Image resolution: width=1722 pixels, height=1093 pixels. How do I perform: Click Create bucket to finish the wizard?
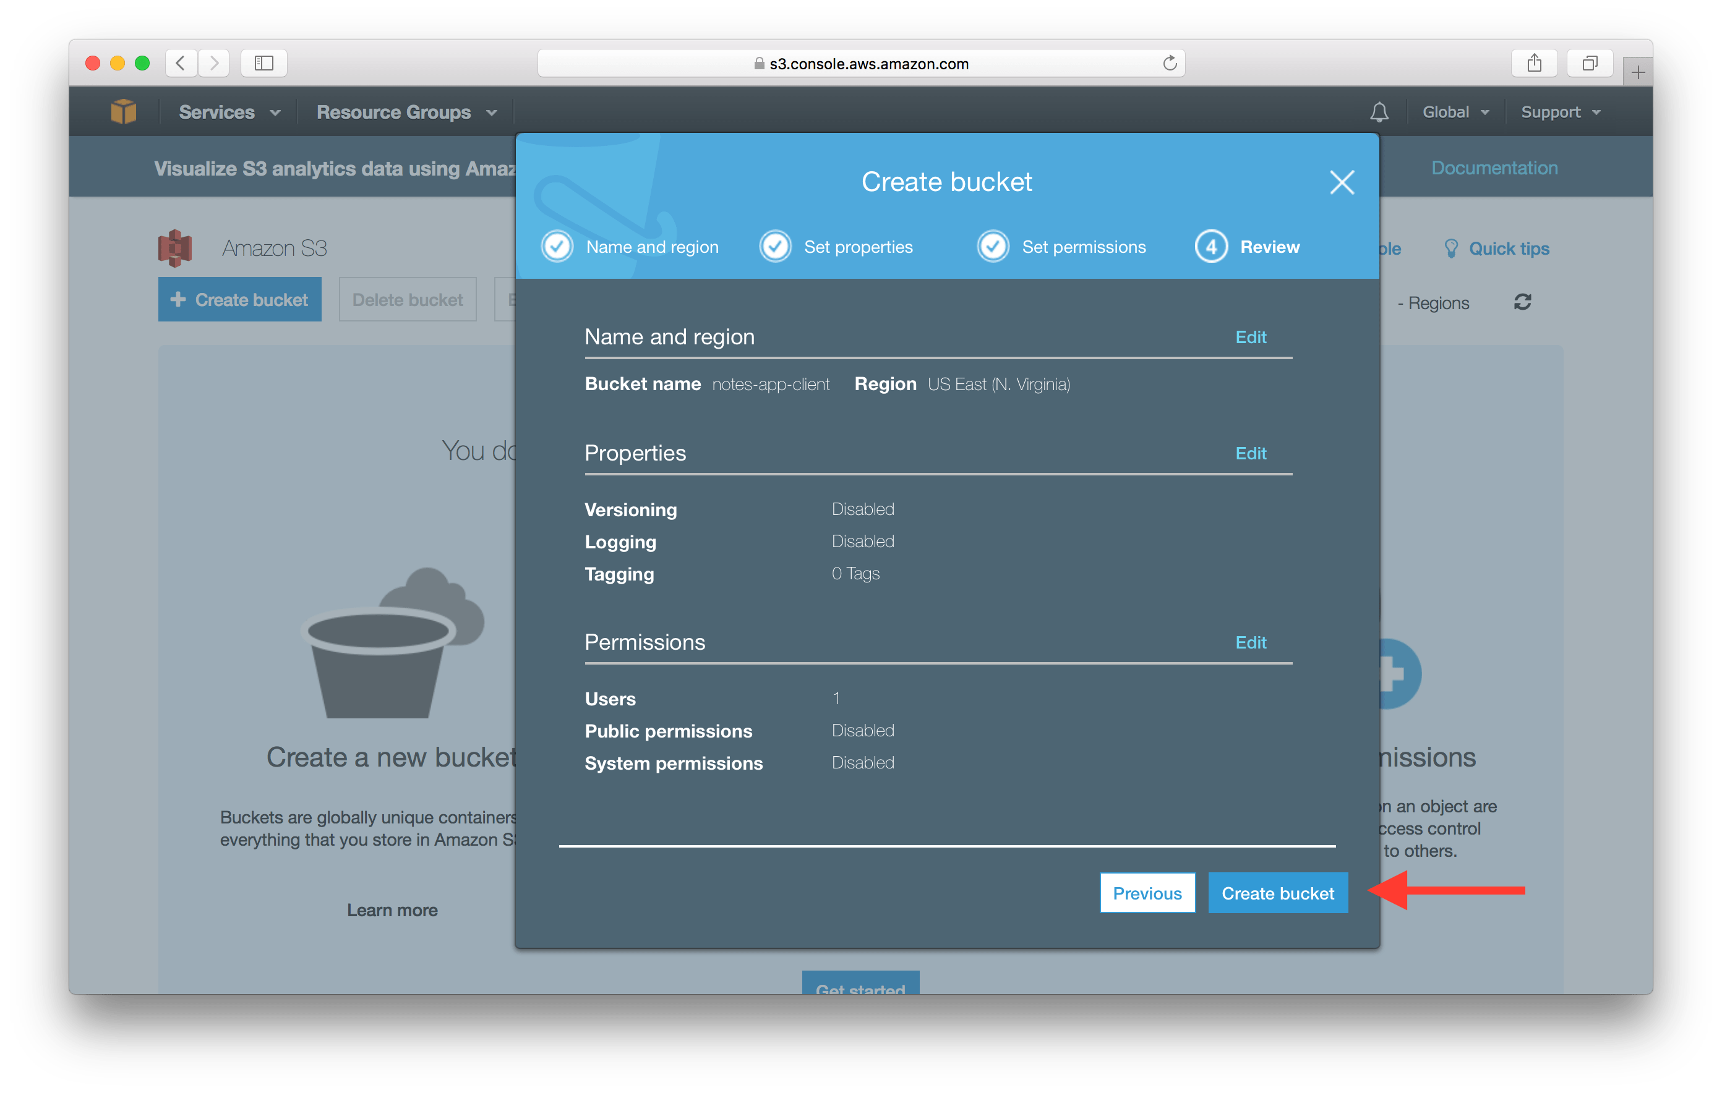(1277, 892)
